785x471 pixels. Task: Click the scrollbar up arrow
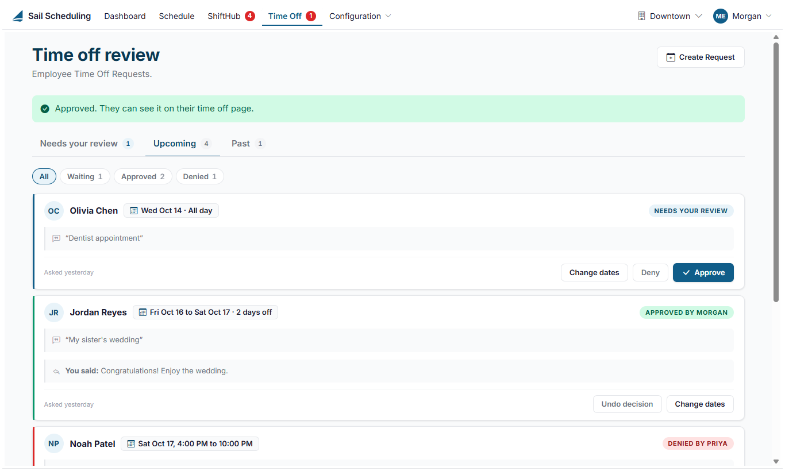(776, 37)
